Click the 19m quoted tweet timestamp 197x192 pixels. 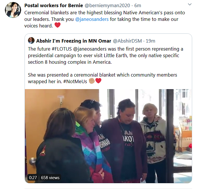pos(150,41)
